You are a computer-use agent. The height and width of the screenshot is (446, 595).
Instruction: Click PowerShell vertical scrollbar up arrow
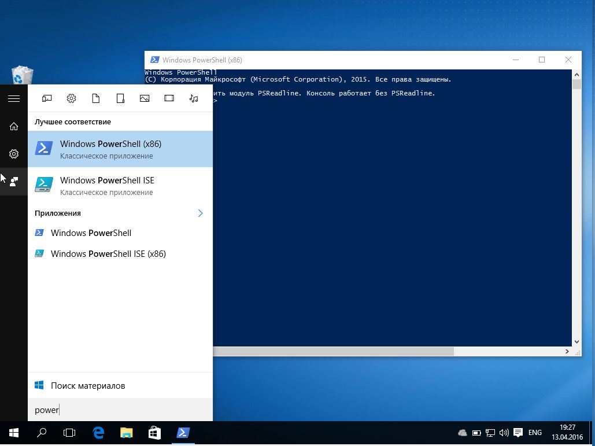point(576,75)
